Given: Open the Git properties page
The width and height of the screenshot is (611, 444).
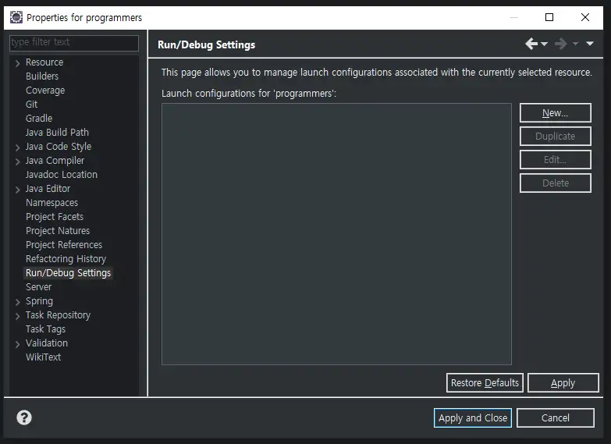Looking at the screenshot, I should (31, 104).
